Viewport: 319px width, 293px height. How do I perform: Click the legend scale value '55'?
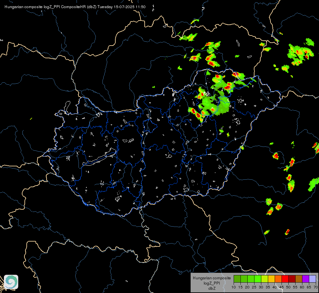point(295,287)
